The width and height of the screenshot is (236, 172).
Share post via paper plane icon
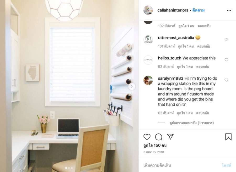(x=170, y=137)
